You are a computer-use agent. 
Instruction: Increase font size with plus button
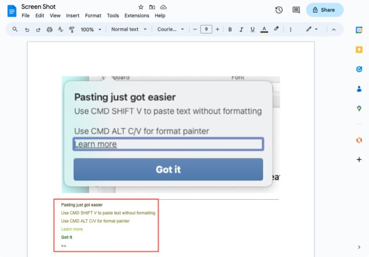point(217,30)
